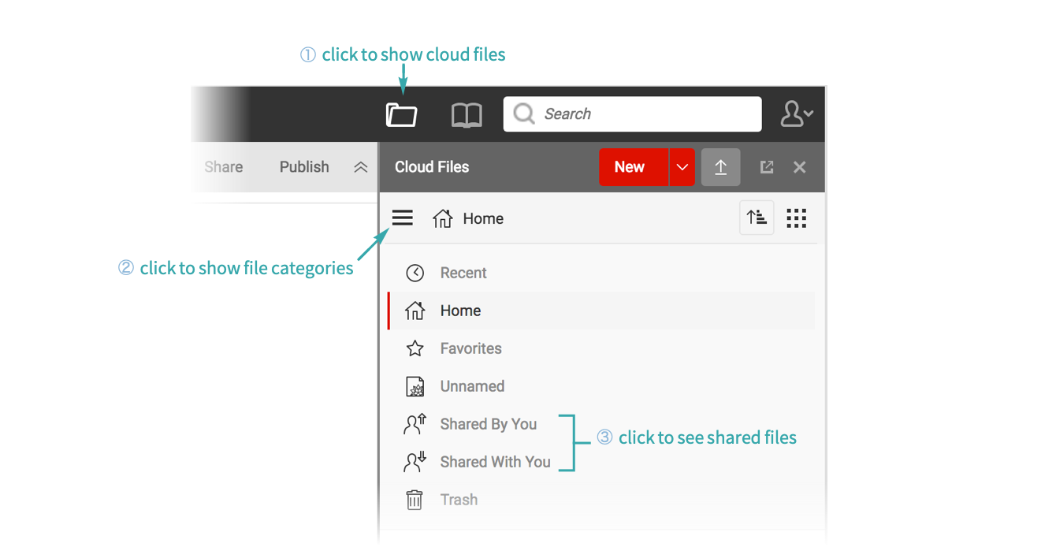Image resolution: width=1056 pixels, height=547 pixels.
Task: Click the Publish button
Action: (304, 167)
